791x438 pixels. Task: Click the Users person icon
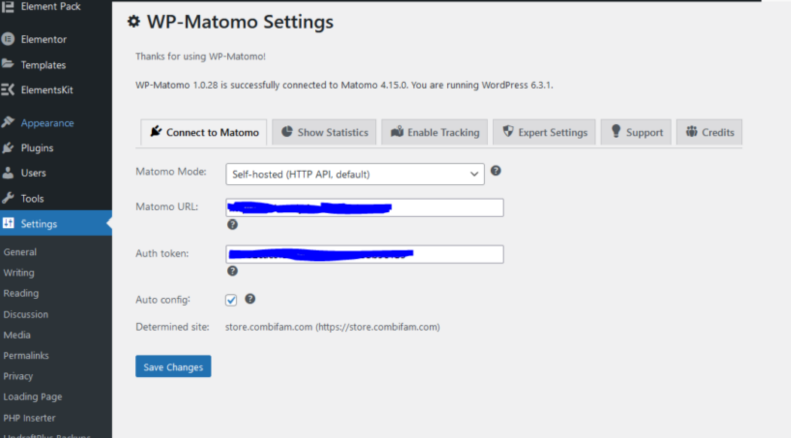[x=8, y=173]
